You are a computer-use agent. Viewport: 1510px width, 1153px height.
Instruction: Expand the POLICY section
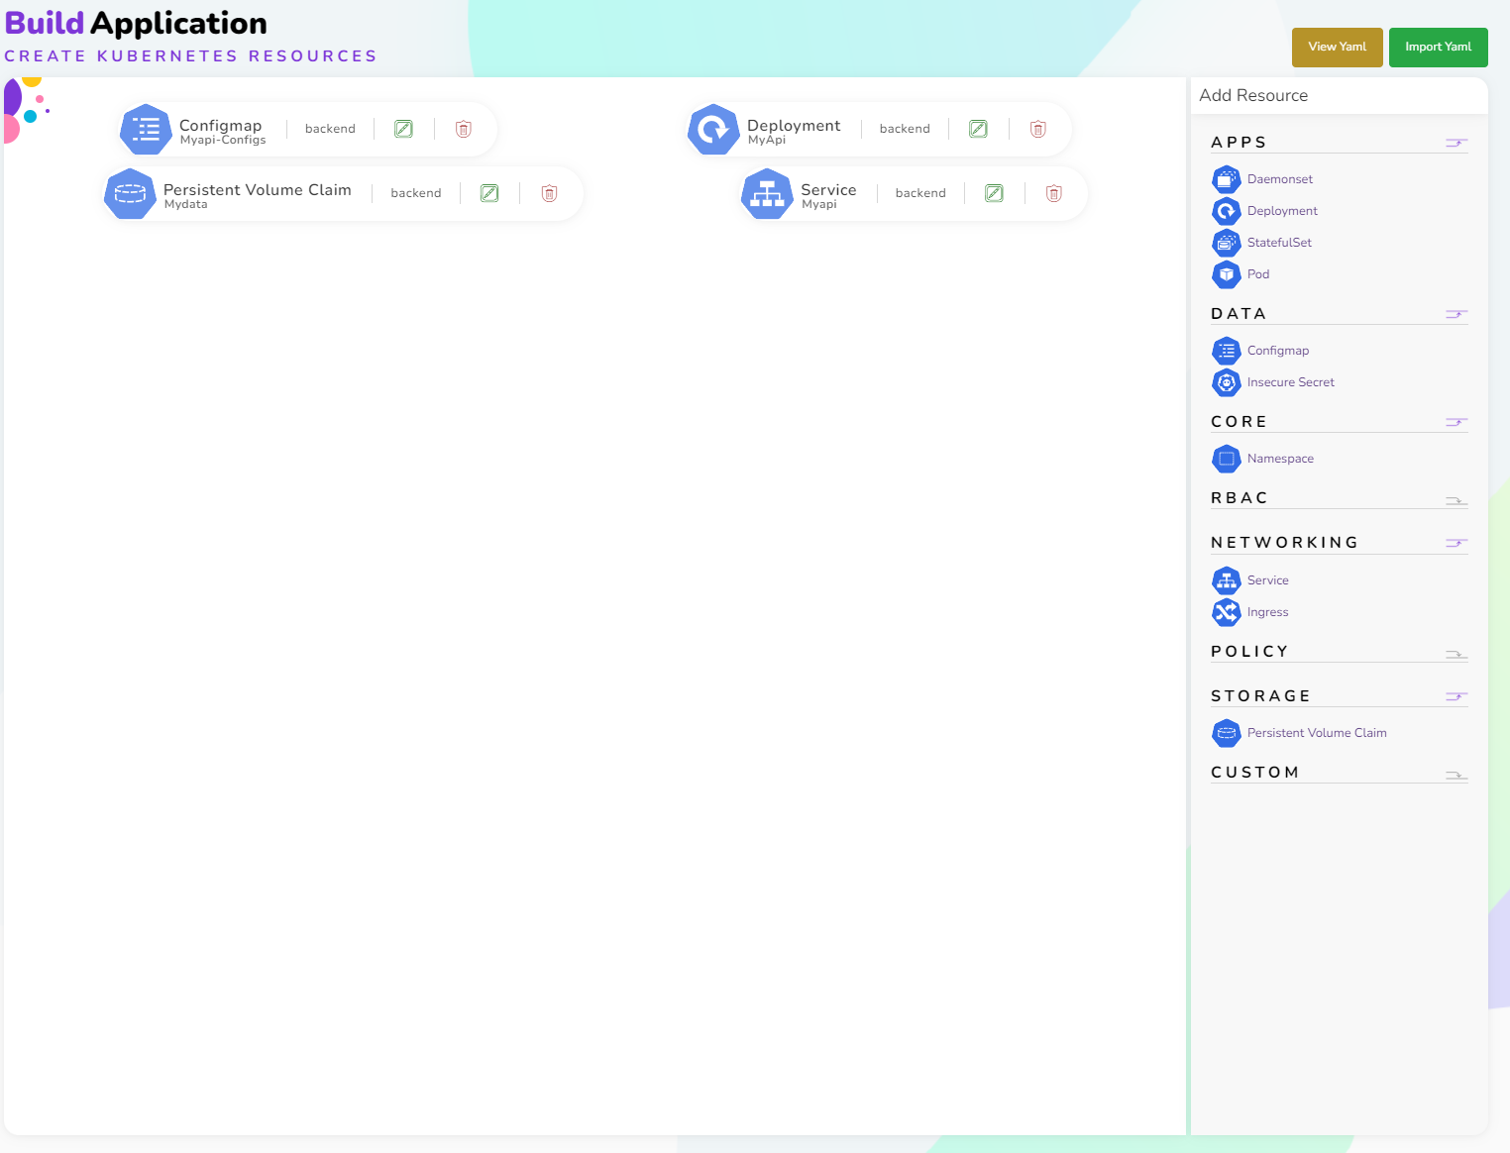(x=1456, y=654)
